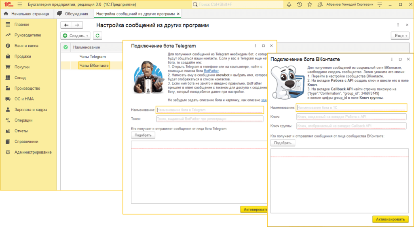Focus the global search field
This screenshot has width=414, height=227.
(x=238, y=4)
